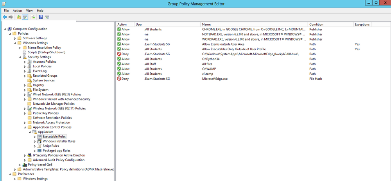Open the Action menu
Image resolution: width=391 pixels, height=181 pixels.
click(x=18, y=11)
